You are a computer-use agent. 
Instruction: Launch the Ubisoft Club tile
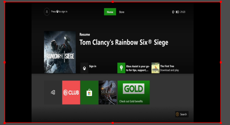(x=71, y=92)
